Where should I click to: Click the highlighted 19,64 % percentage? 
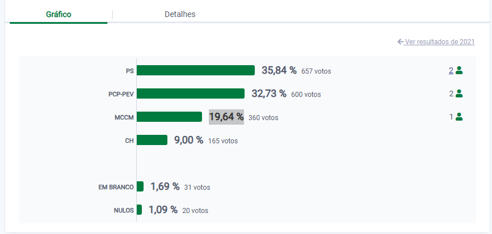226,117
